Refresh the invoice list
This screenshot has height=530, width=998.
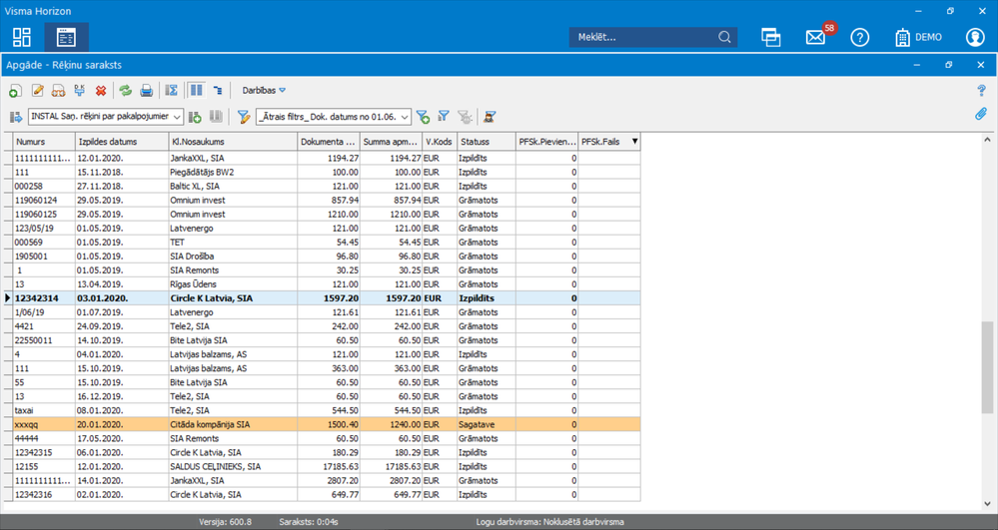126,91
